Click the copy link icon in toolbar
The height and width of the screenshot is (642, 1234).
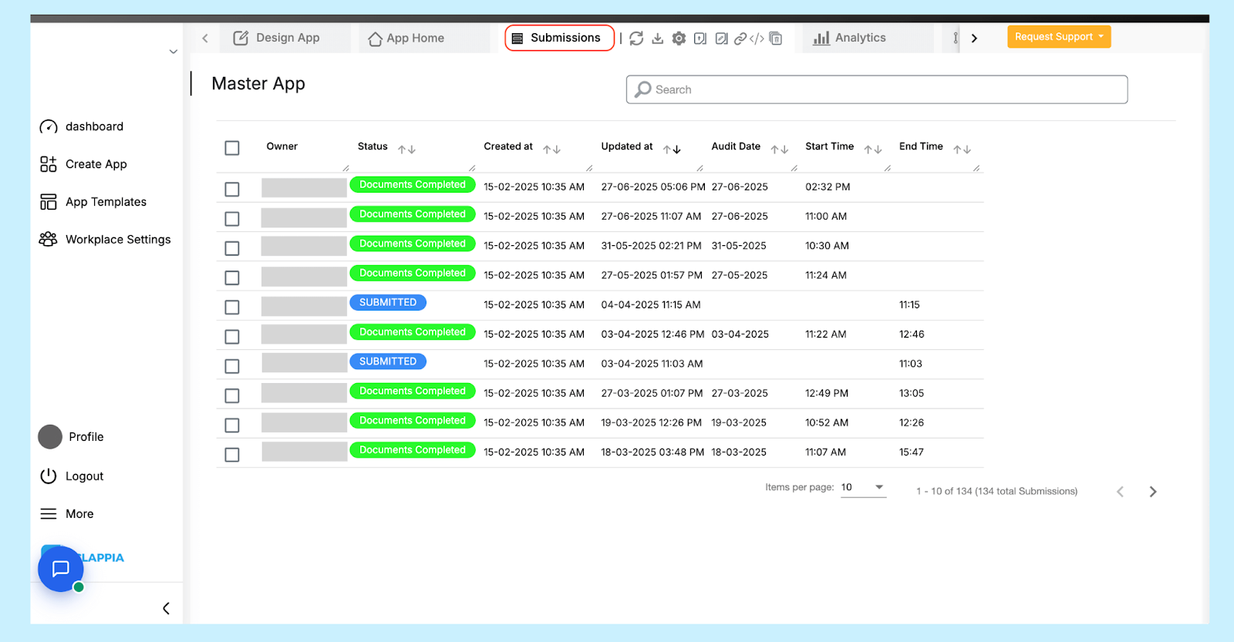tap(740, 39)
